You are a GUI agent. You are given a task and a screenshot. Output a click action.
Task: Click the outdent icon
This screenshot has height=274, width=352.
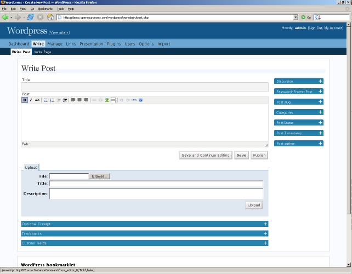58,100
